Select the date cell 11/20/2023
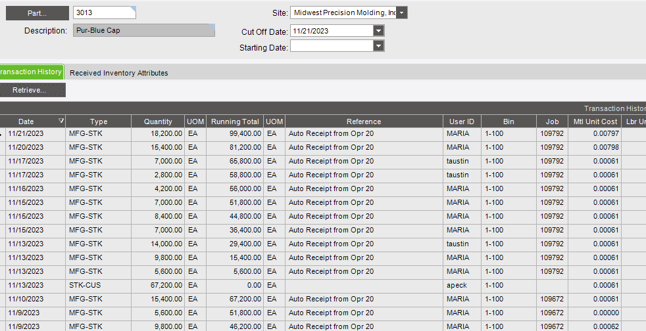The height and width of the screenshot is (331, 646). [36, 147]
